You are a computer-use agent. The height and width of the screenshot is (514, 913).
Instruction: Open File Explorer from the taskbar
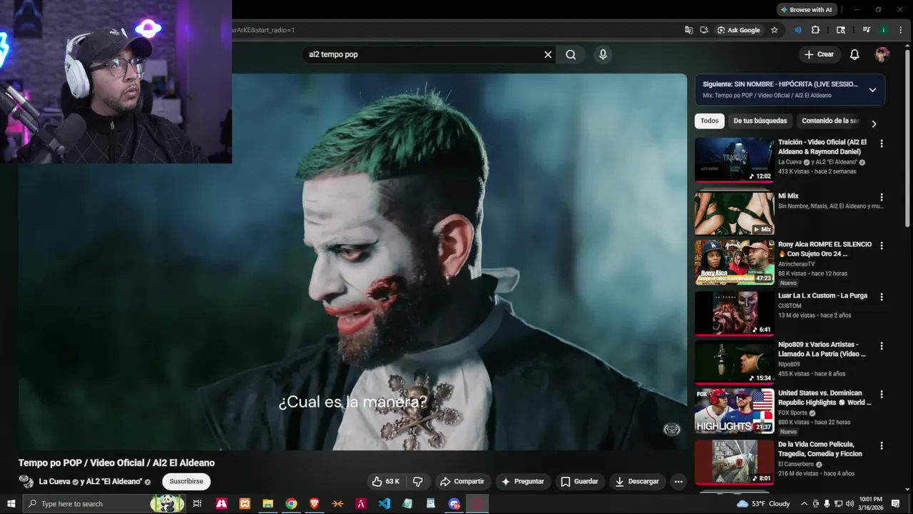[268, 503]
